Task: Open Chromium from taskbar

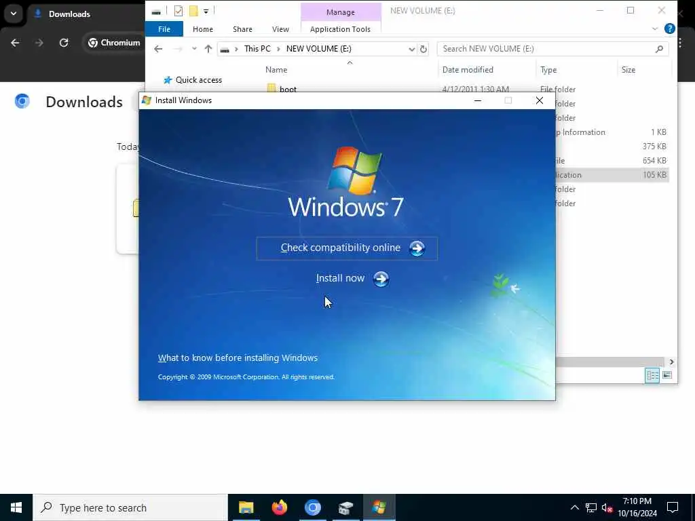Action: [x=312, y=507]
